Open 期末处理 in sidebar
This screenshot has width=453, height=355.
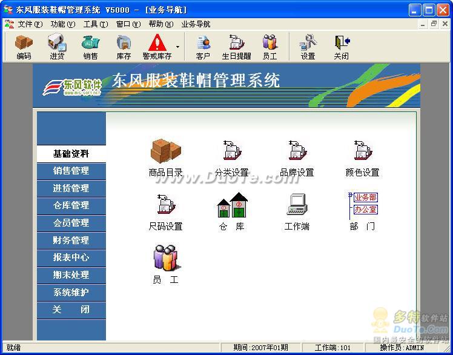[71, 275]
